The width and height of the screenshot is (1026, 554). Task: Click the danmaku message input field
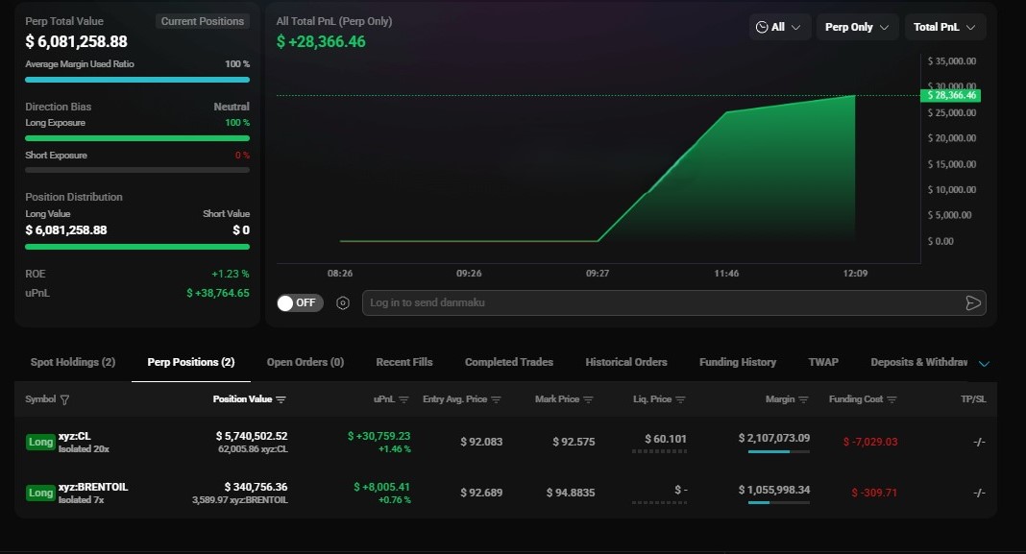pyautogui.click(x=663, y=303)
